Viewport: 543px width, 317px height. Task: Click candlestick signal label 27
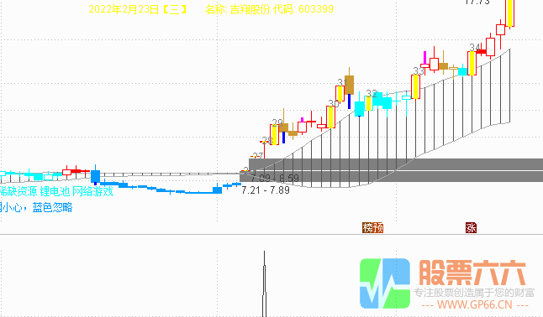click(x=257, y=156)
